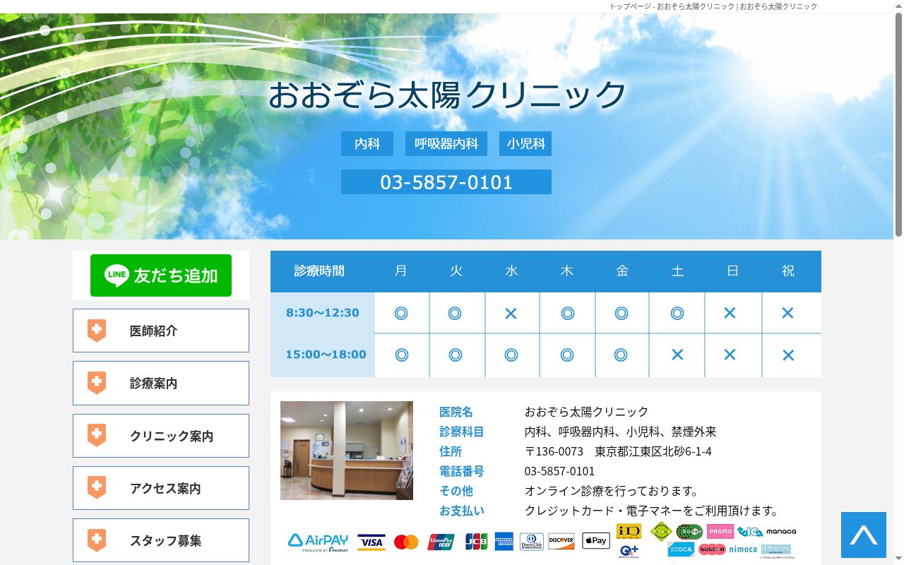
Task: Click the American Express logo
Action: click(x=504, y=542)
